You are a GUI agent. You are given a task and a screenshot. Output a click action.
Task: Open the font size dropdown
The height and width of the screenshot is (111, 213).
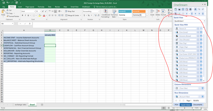click(40, 11)
